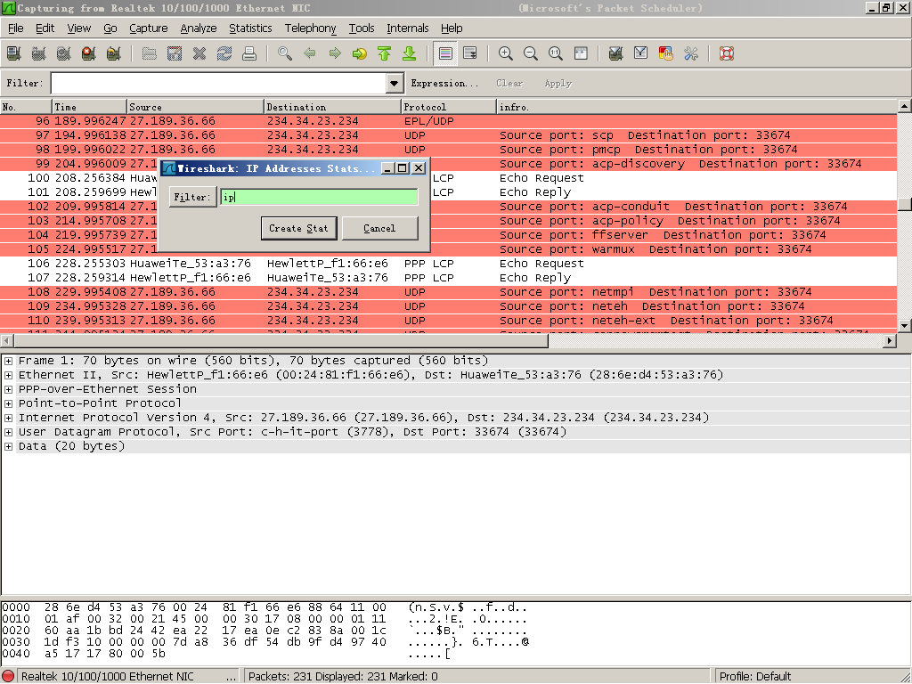
Task: Click red capture status icon in status bar
Action: point(8,677)
